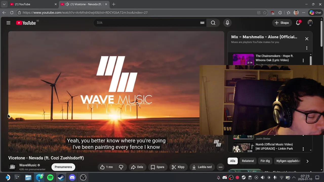Close the first YouTube tab
The width and height of the screenshot is (324, 182).
tap(56, 4)
